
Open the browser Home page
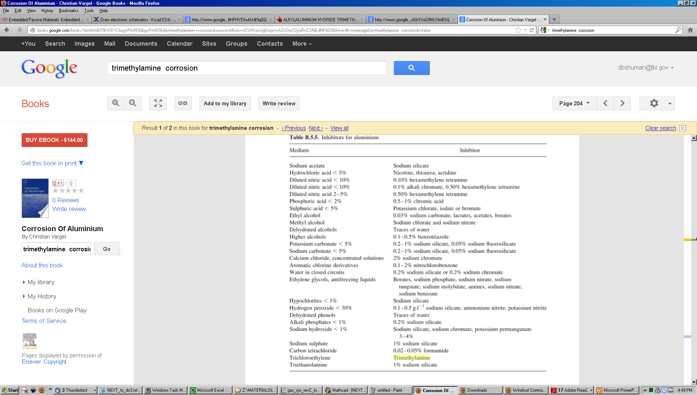tap(690, 30)
